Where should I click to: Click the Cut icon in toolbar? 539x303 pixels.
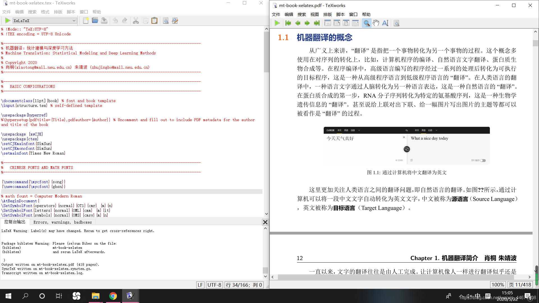point(136,20)
